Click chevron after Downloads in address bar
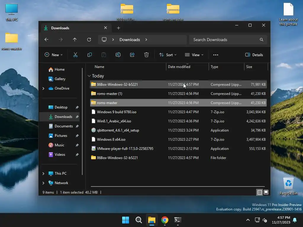This screenshot has height=227, width=303. point(146,40)
